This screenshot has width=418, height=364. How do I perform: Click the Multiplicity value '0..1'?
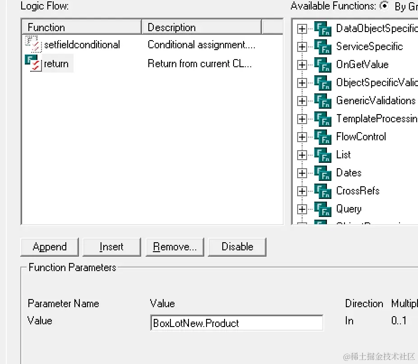(399, 321)
